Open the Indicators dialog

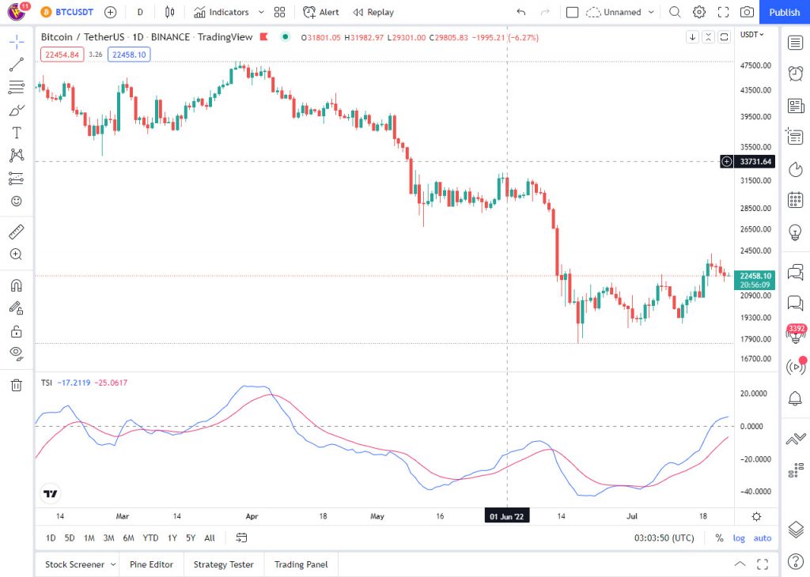(221, 13)
